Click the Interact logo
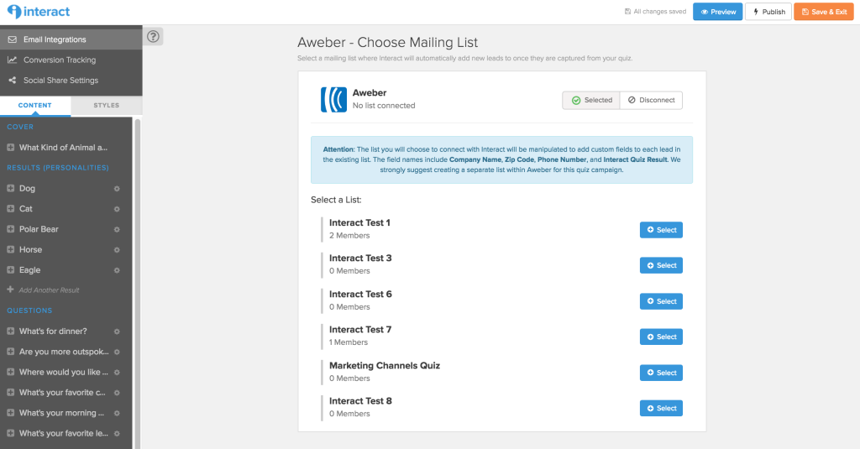This screenshot has width=860, height=449. coord(39,12)
